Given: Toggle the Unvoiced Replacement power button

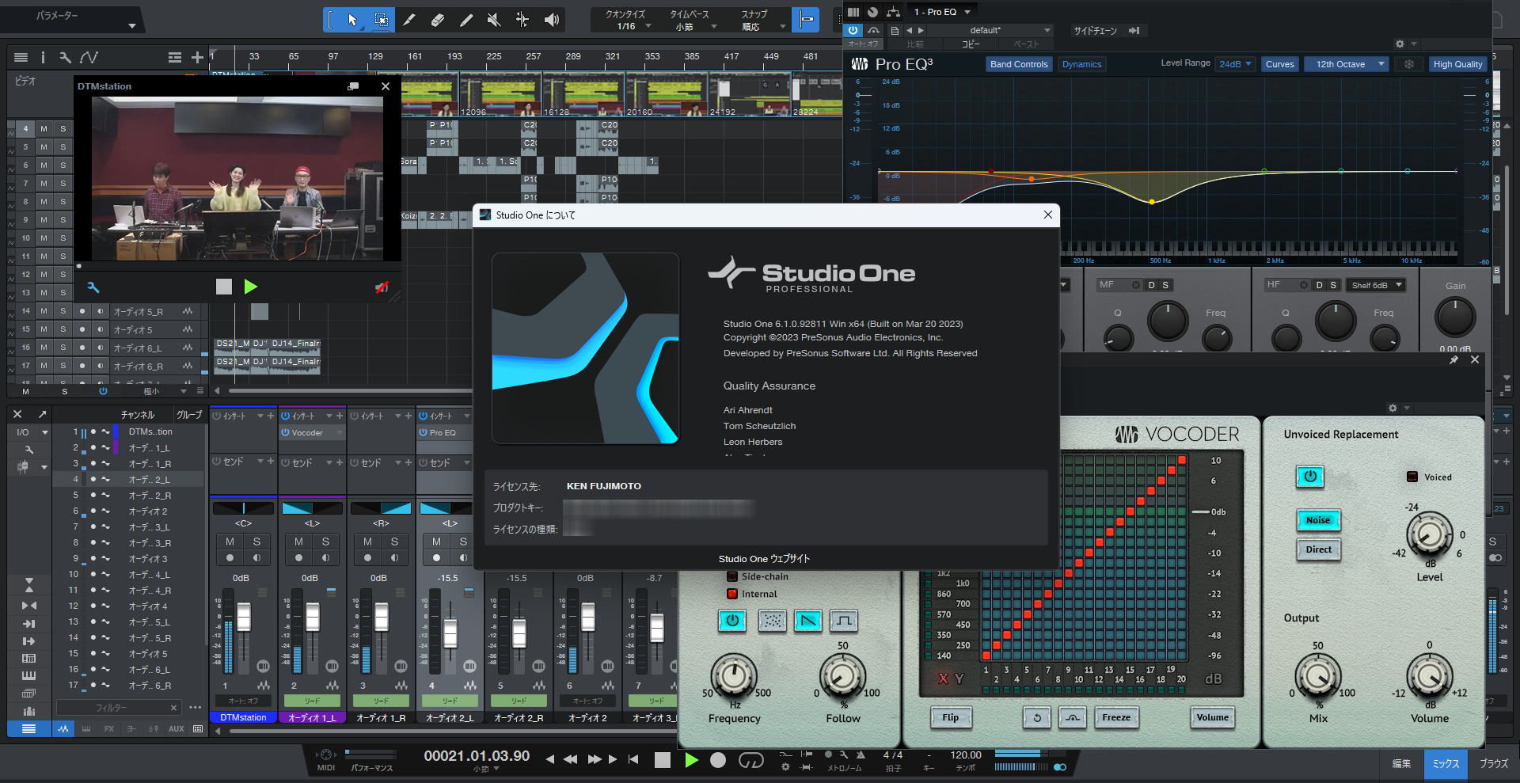Looking at the screenshot, I should (x=1310, y=477).
